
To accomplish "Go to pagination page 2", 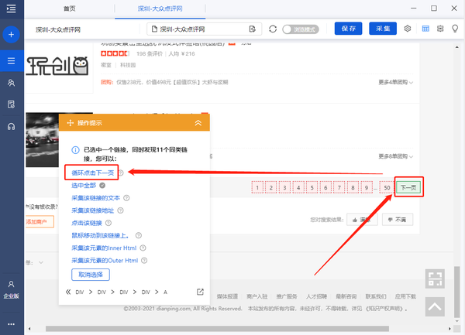I will click(x=271, y=188).
